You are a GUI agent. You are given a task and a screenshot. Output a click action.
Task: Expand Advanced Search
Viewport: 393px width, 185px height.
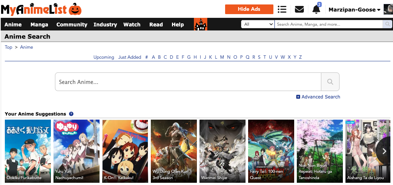click(x=318, y=97)
